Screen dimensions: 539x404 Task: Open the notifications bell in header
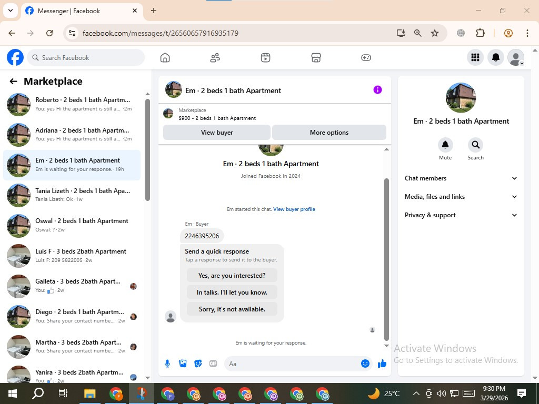pos(496,57)
